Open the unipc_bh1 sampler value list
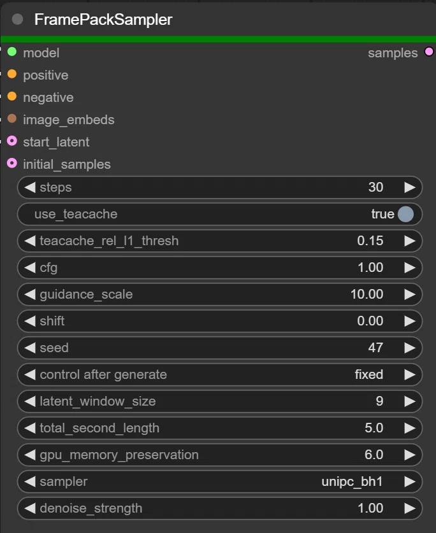The width and height of the screenshot is (436, 533). tap(352, 481)
